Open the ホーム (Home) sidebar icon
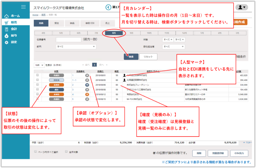This screenshot has height=168, width=256. pyautogui.click(x=7, y=16)
